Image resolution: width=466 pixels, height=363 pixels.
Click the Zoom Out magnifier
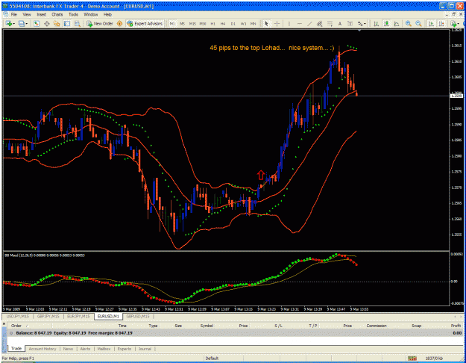click(418, 23)
